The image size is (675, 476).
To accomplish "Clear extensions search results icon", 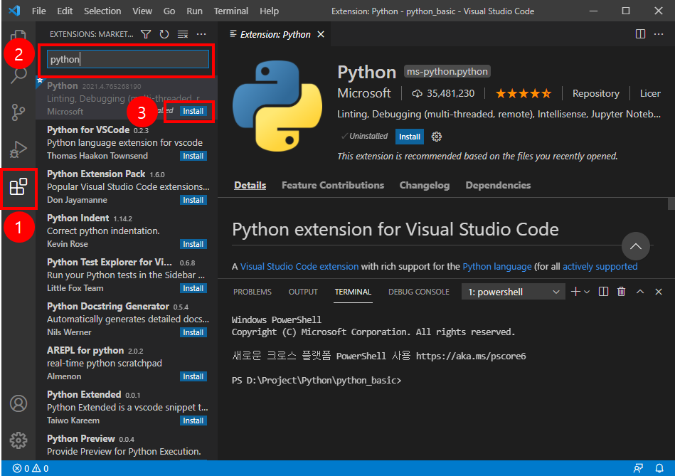I will click(x=183, y=34).
